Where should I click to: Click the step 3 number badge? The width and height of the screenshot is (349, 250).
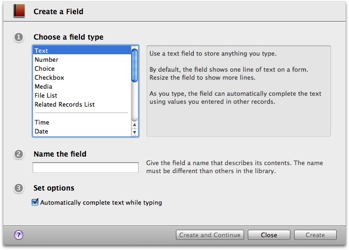coord(19,188)
